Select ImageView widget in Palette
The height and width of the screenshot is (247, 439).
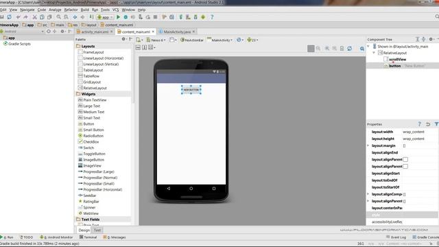pos(92,165)
